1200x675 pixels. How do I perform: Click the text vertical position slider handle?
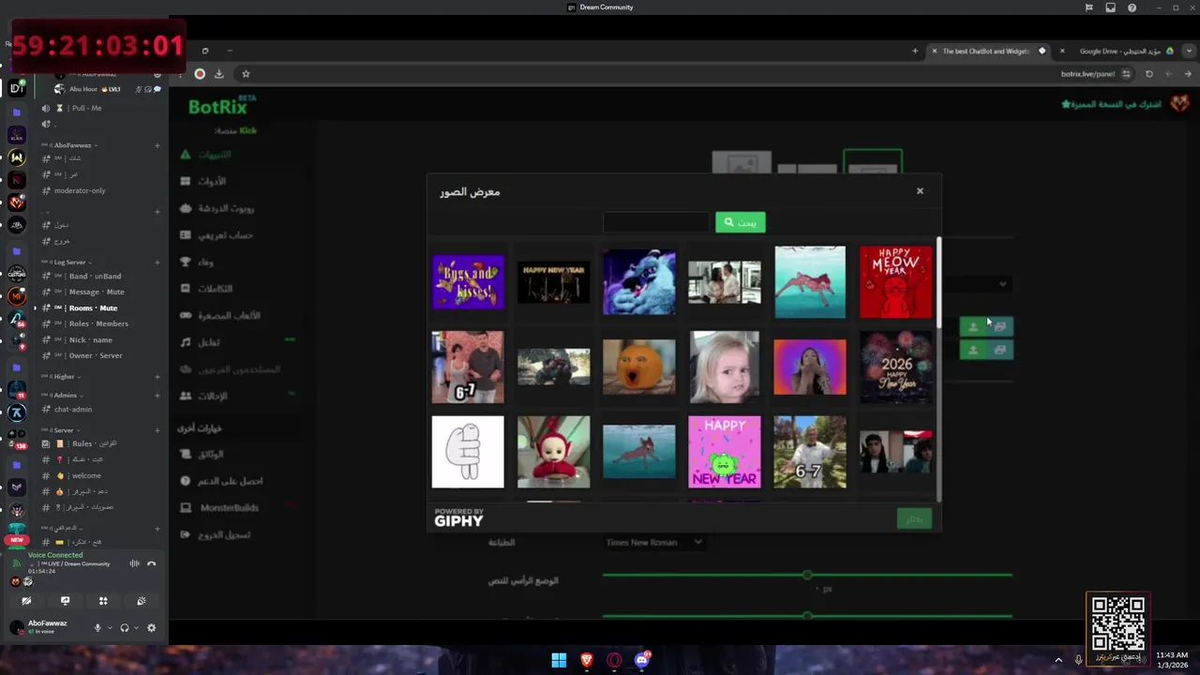click(807, 575)
